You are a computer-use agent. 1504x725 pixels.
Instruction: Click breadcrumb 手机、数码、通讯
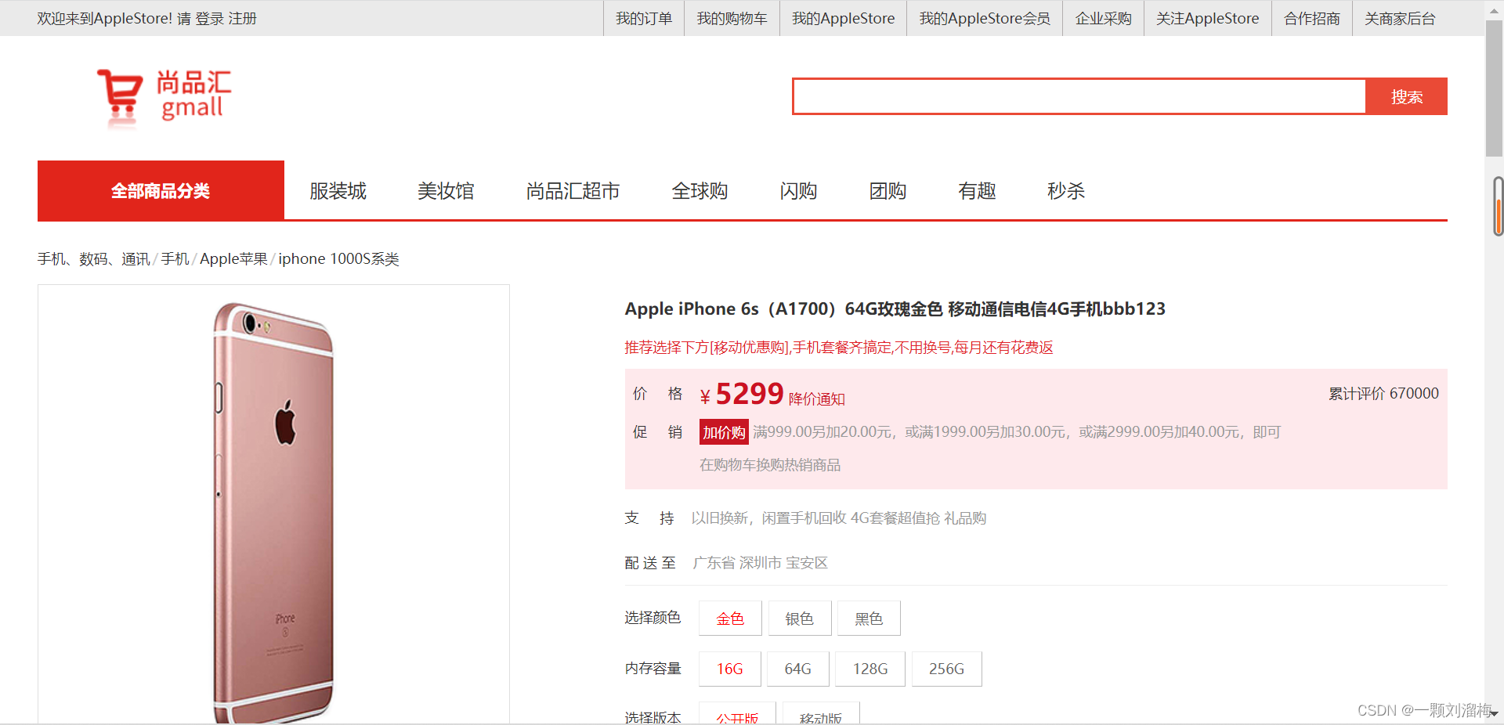tap(94, 259)
